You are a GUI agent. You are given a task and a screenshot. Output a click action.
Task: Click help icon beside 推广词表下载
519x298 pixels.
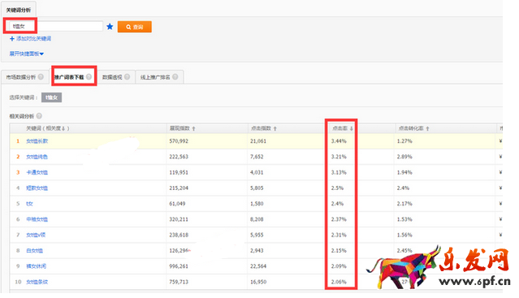tap(89, 76)
